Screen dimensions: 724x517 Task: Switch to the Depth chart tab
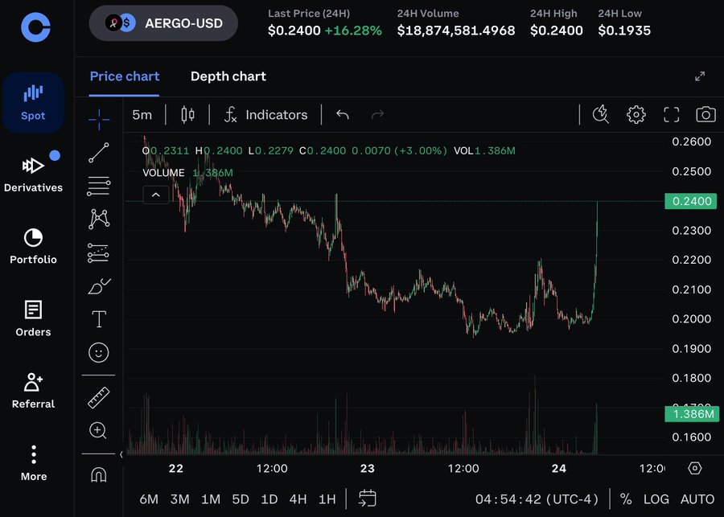[228, 76]
